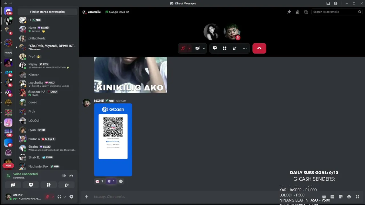Click Find or start a conversation
365x205 pixels.
(x=47, y=12)
